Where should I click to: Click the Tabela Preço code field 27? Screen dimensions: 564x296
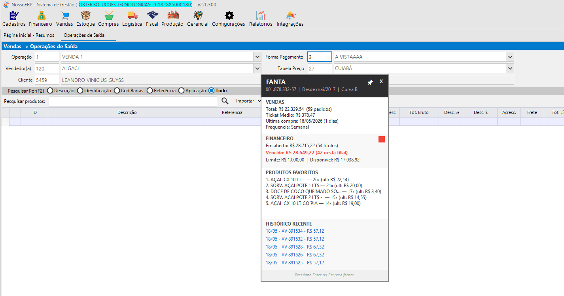tap(320, 68)
